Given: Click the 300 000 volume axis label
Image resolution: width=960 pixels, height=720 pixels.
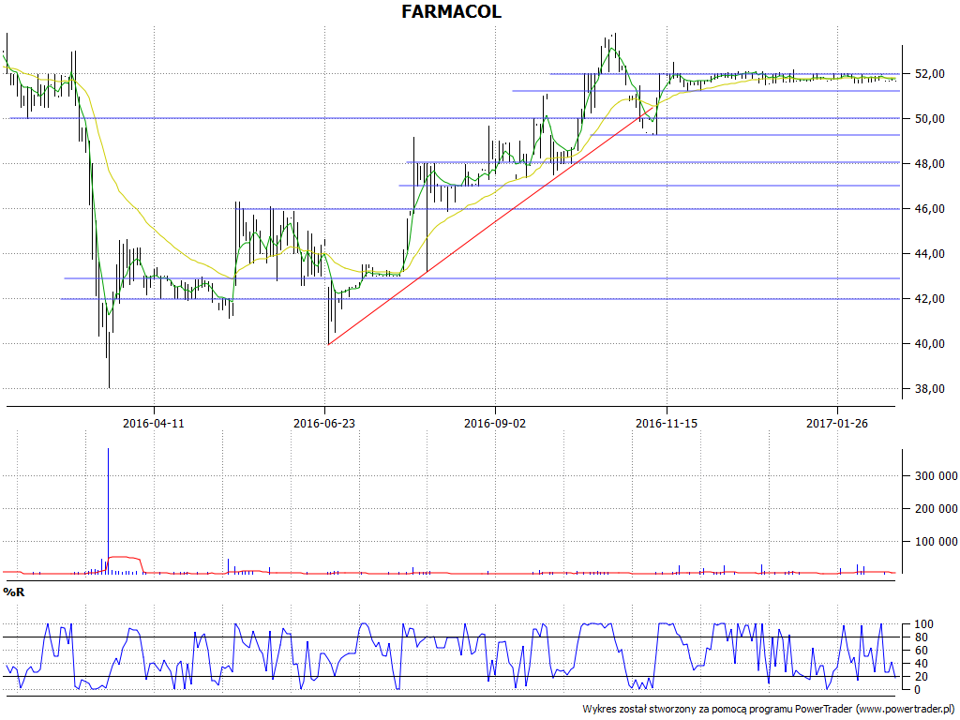Looking at the screenshot, I should click(937, 476).
